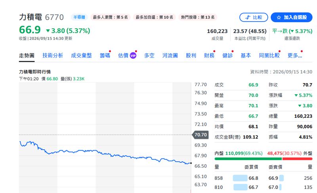Click the 66.8 bid volume bar
Image resolution: width=317 pixels, height=193 pixels.
coord(240,178)
